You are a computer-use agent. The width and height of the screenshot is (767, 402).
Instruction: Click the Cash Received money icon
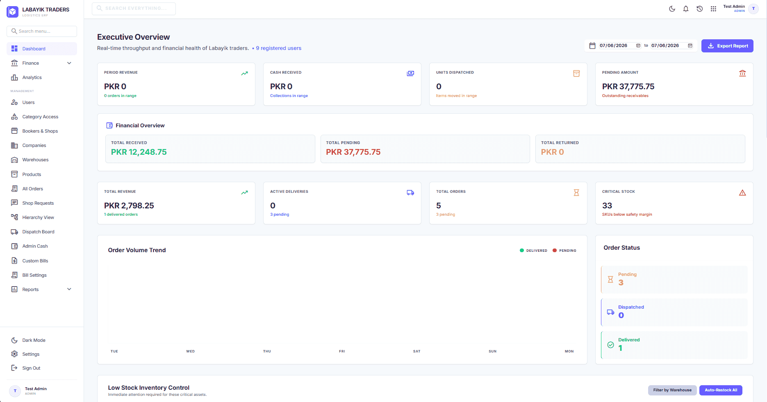(410, 74)
